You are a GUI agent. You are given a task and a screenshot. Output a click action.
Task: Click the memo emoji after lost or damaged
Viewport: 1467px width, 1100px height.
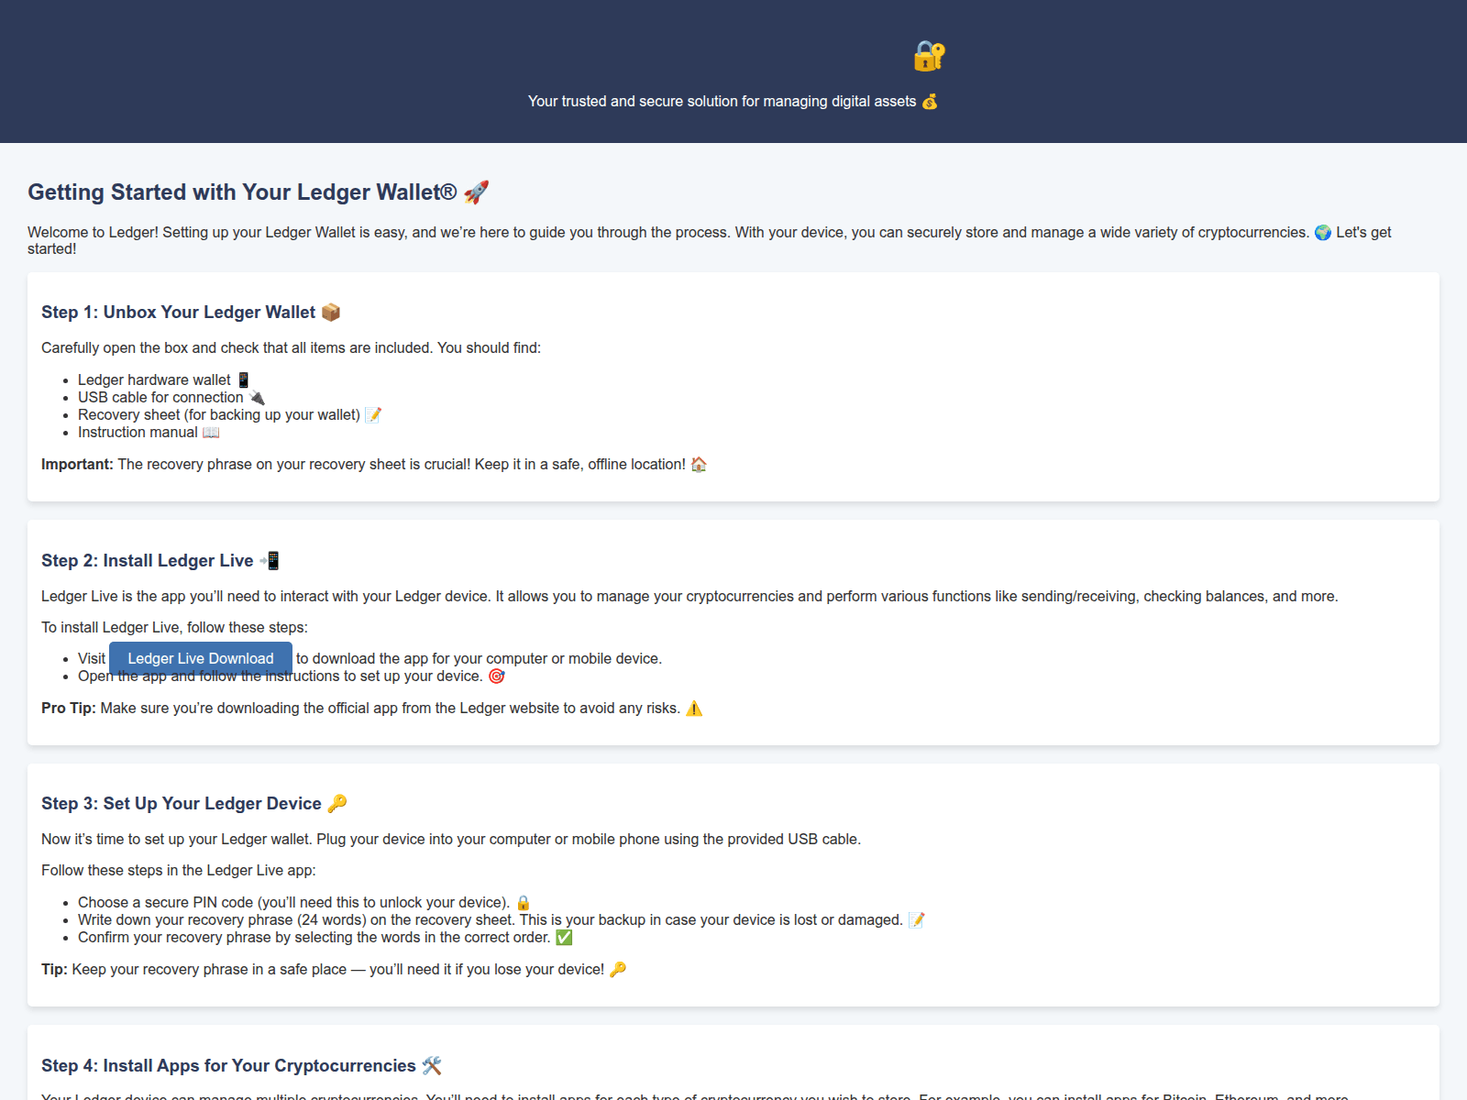coord(917,920)
